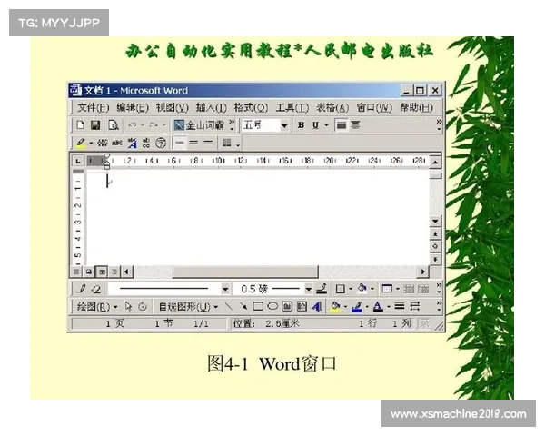Open the 0.5 磅 line weight dropdown
Image resolution: width=545 pixels, height=436 pixels.
coord(308,289)
